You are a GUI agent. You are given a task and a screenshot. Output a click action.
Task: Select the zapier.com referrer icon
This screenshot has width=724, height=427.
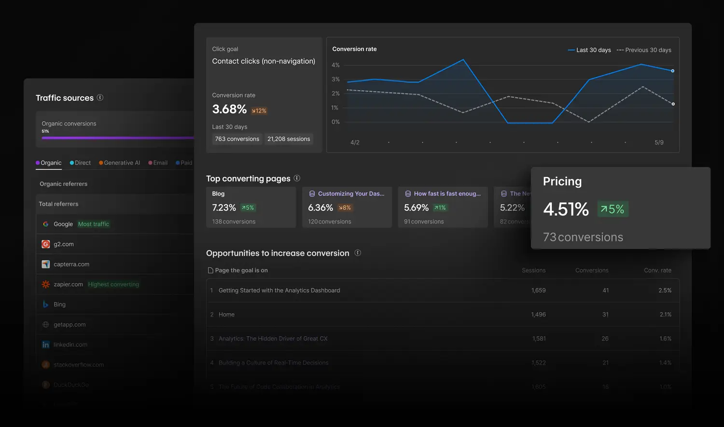tap(45, 284)
